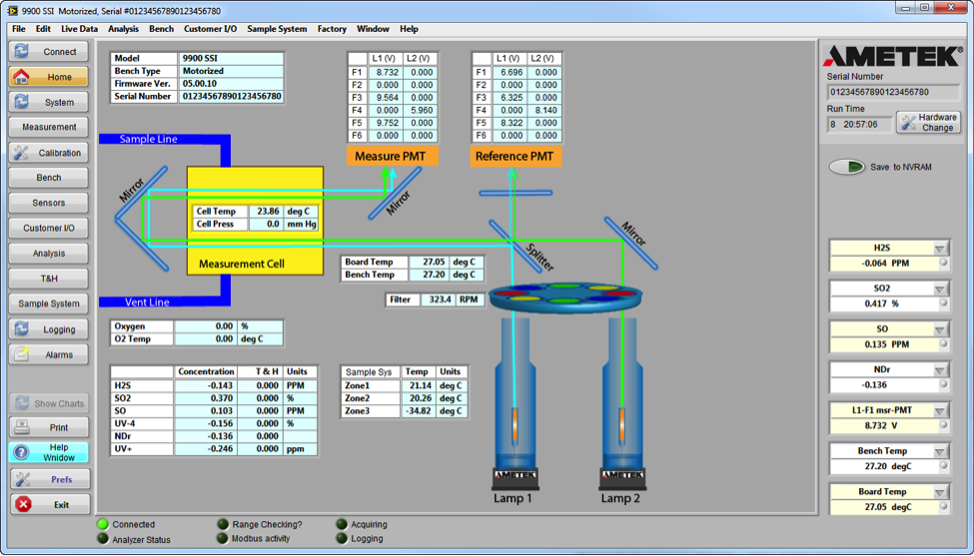
Task: Click the Oxygen value field
Action: (205, 325)
